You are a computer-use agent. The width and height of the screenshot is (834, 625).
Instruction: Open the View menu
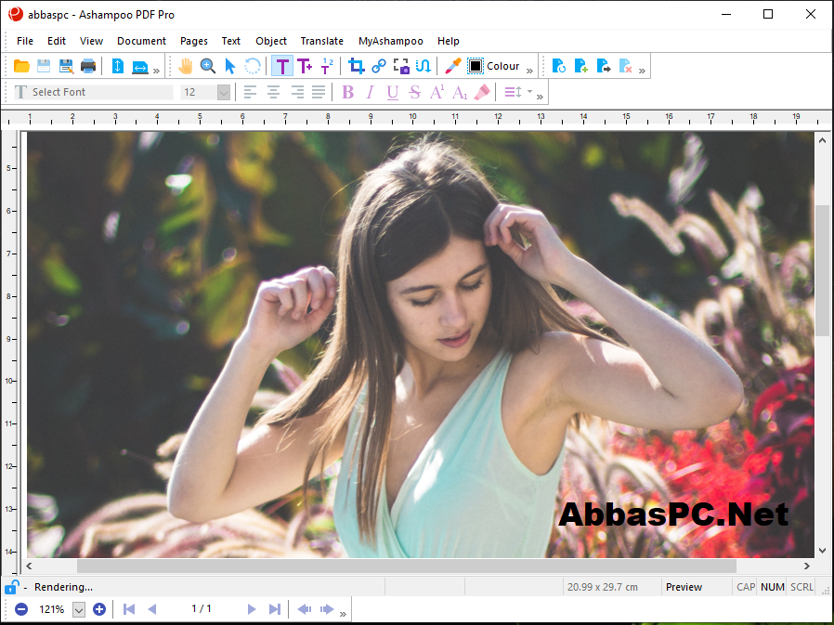(92, 41)
